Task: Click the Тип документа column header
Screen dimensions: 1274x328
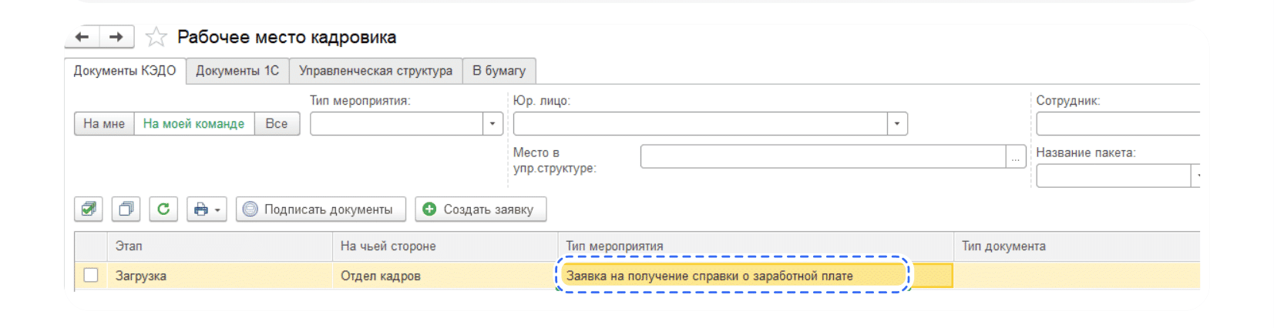Action: pyautogui.click(x=1077, y=246)
